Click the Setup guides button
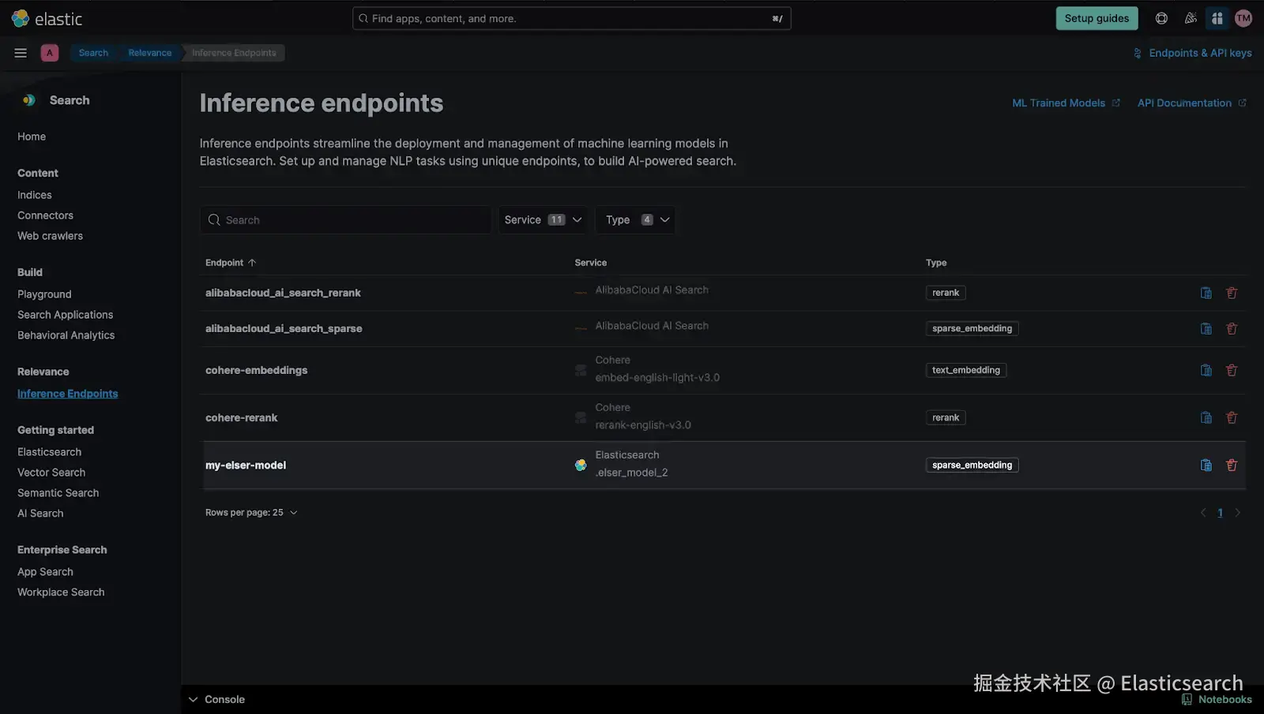Screen dimensions: 1264x714 (1097, 18)
